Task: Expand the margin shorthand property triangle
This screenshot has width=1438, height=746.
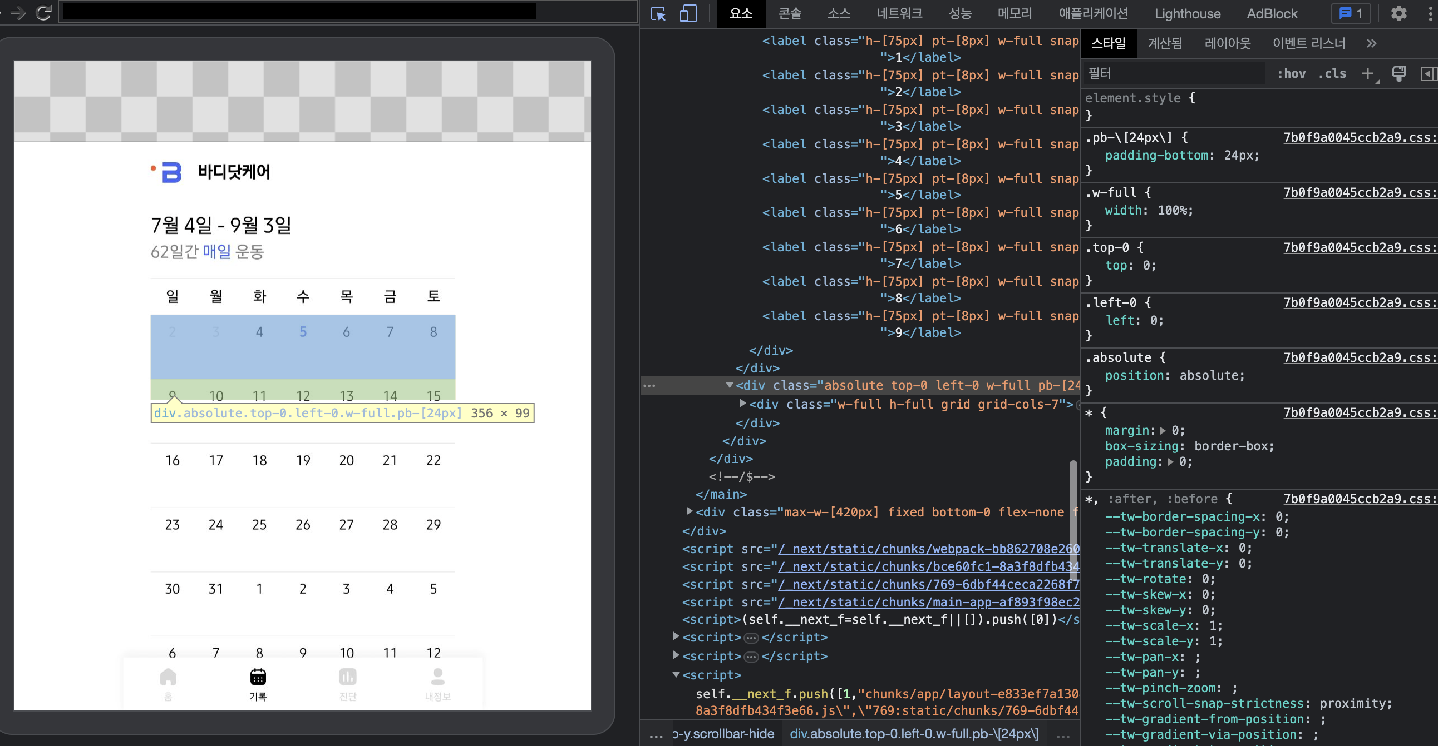Action: pos(1163,430)
